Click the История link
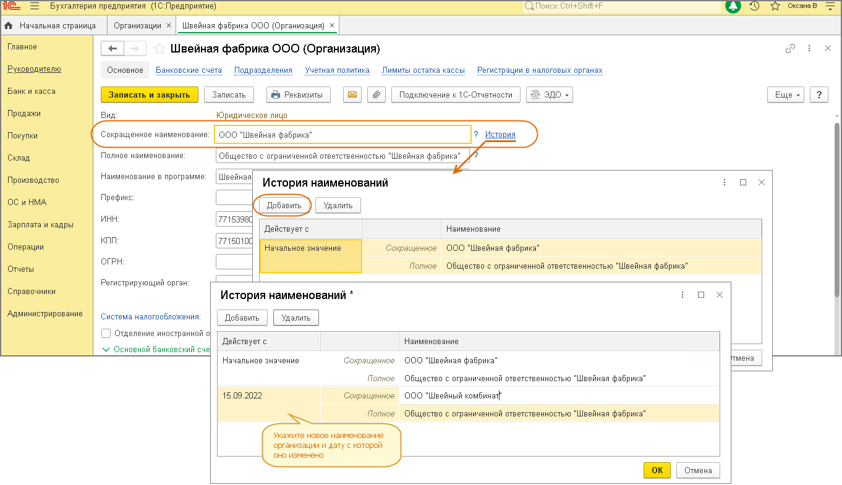 click(x=500, y=135)
